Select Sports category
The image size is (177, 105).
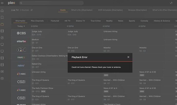[132, 21]
